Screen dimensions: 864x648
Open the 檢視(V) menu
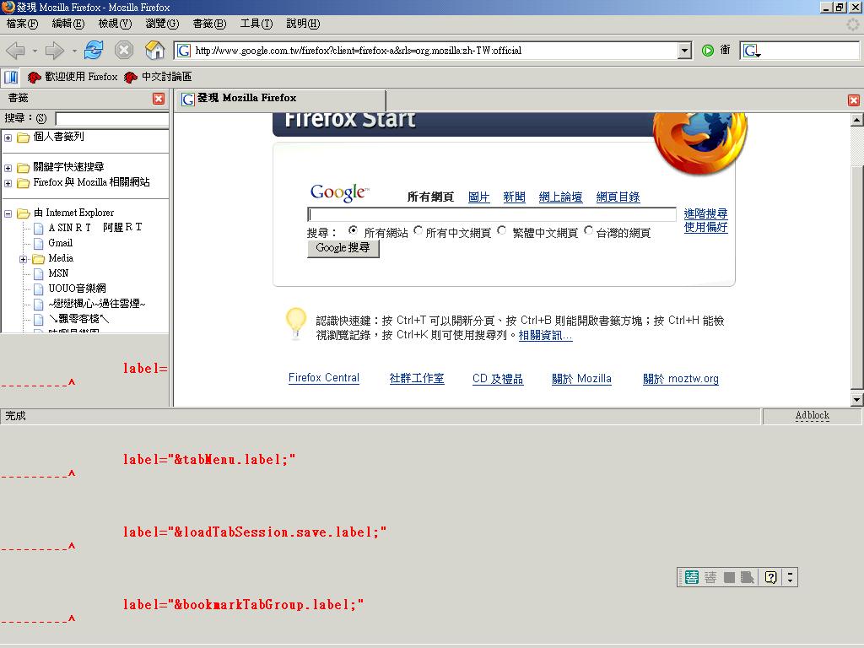coord(115,24)
